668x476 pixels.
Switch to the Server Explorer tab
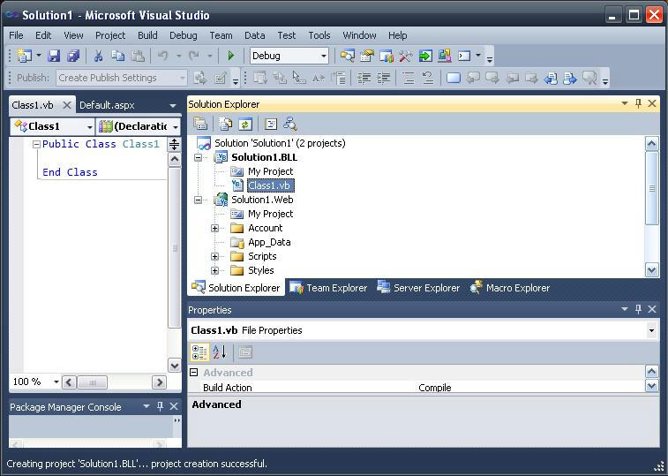tap(418, 288)
